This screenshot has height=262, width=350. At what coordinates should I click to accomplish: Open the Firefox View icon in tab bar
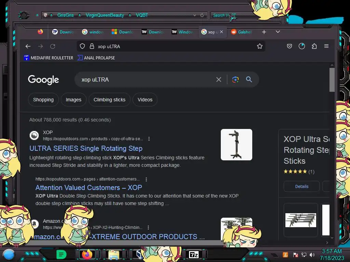click(x=40, y=32)
